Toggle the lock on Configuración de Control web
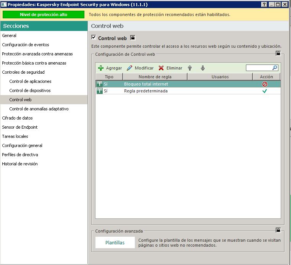Image resolution: width=291 pixels, height=265 pixels. coord(278,54)
